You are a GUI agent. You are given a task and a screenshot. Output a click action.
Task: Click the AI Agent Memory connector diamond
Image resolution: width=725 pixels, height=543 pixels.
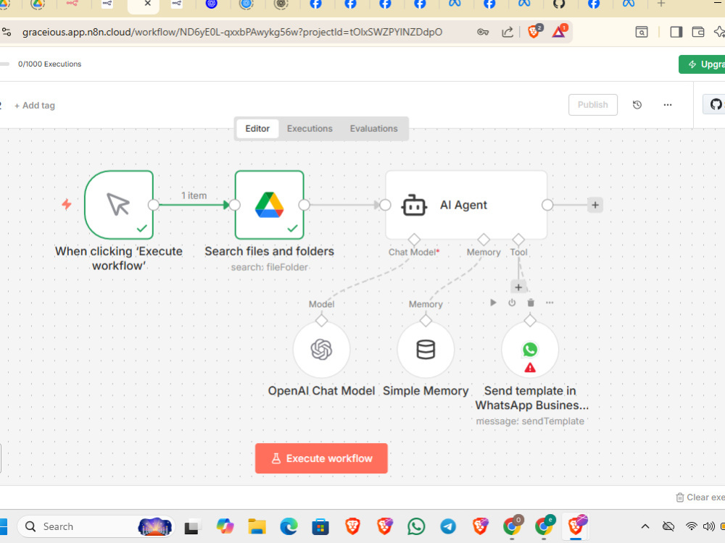point(484,240)
